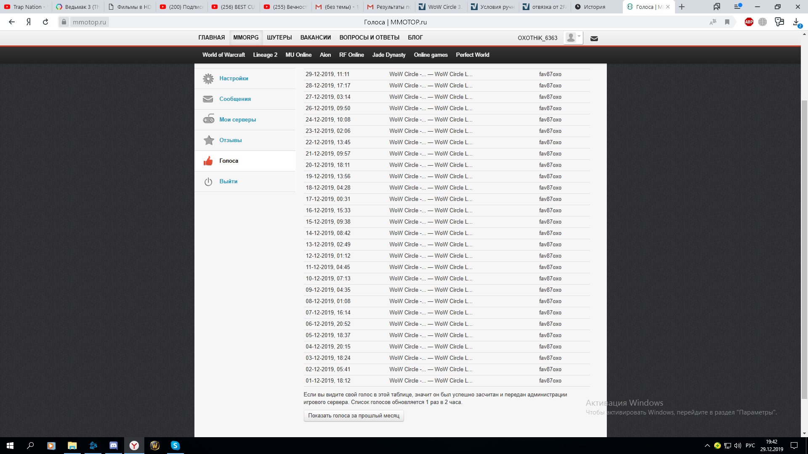This screenshot has width=808, height=454.
Task: Click the bookmark page icon in the address bar
Action: 727,22
